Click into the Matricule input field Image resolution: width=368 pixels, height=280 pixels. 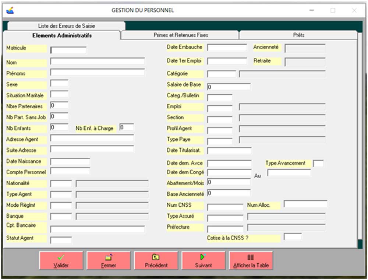(68, 50)
